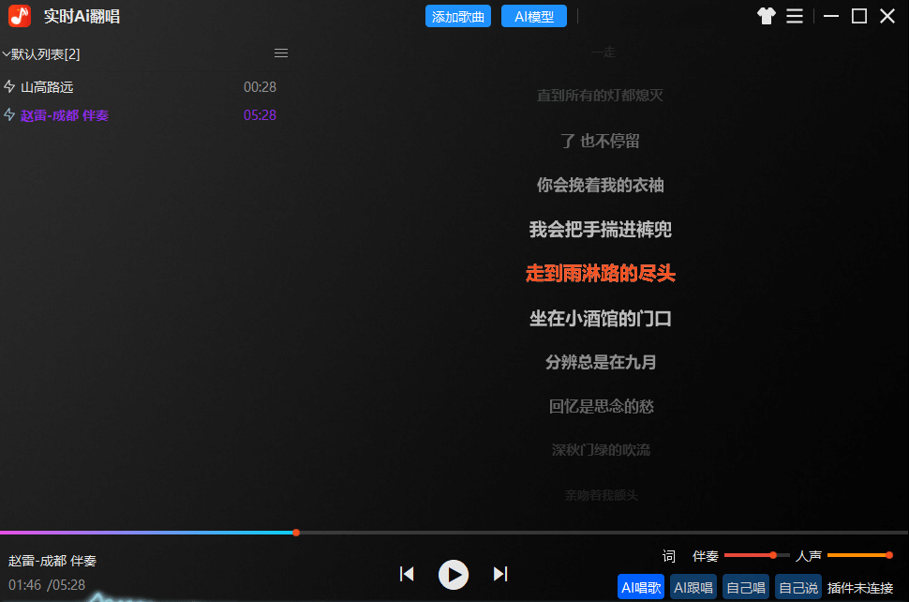Enable AI跟唱 mode
The width and height of the screenshot is (909, 602).
[x=693, y=586]
